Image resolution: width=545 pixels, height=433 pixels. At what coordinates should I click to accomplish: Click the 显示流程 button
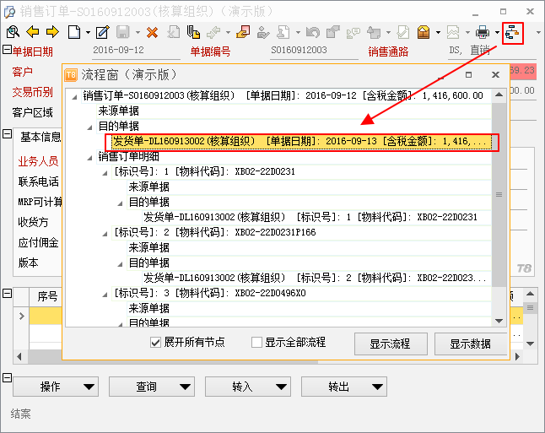(x=389, y=344)
